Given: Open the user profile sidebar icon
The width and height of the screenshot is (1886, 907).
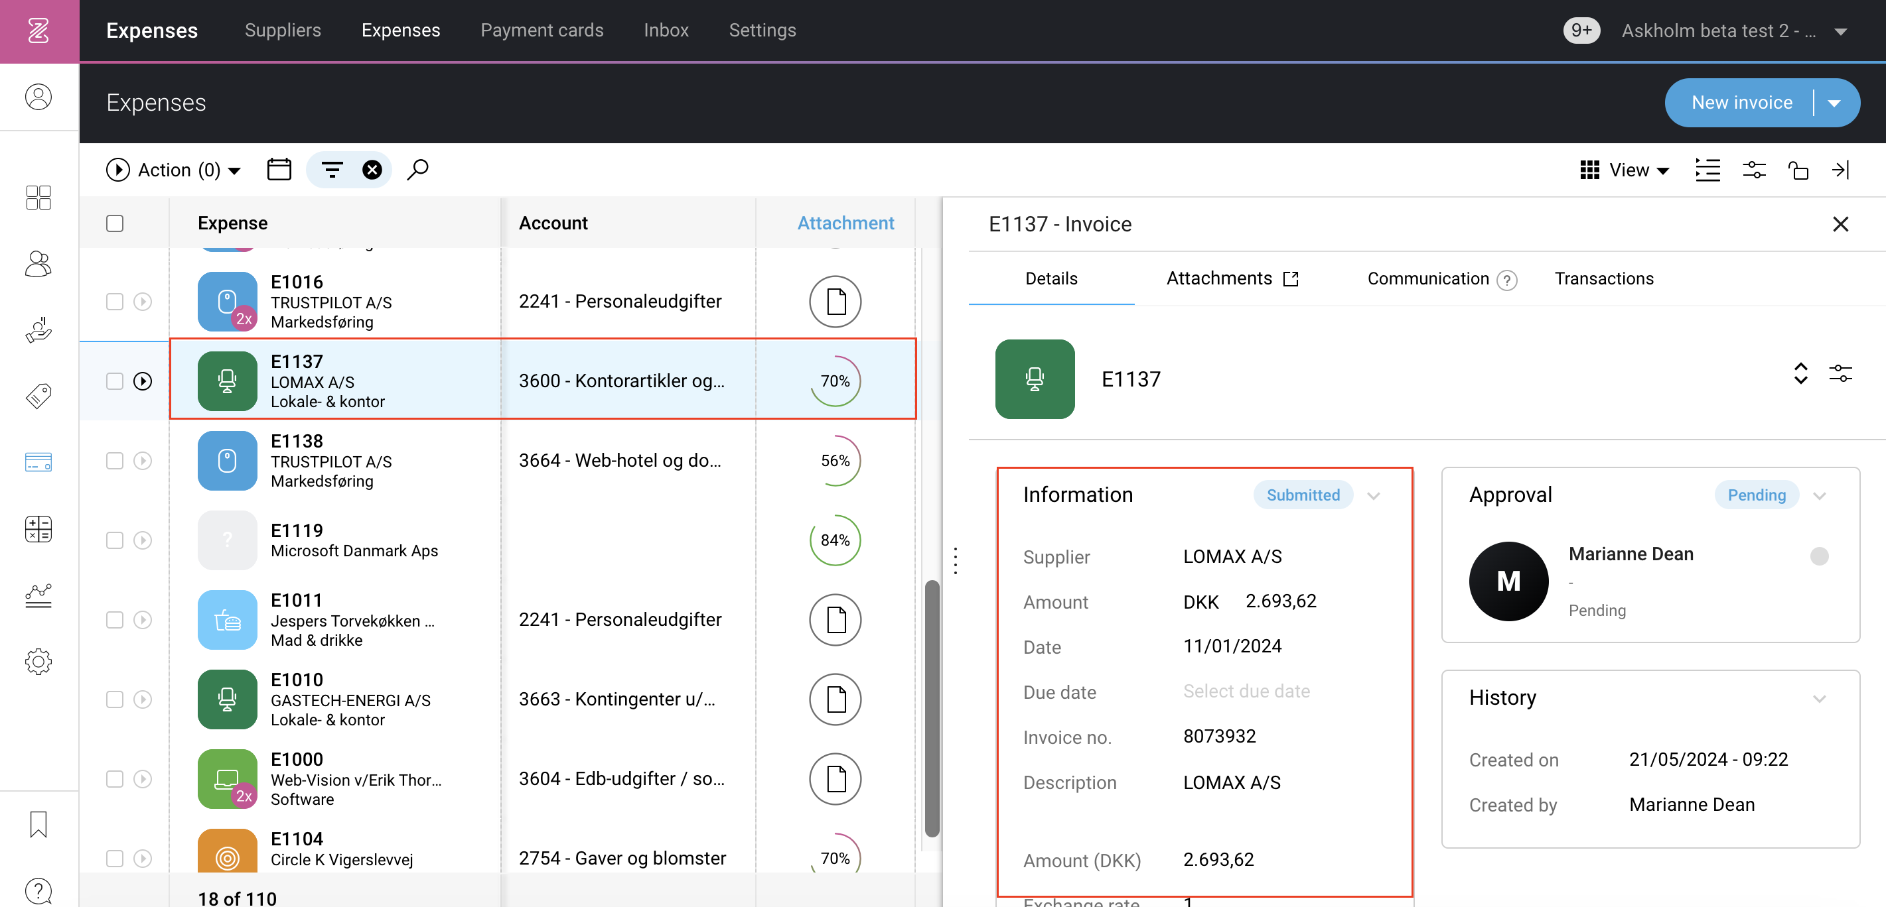Looking at the screenshot, I should 38,97.
